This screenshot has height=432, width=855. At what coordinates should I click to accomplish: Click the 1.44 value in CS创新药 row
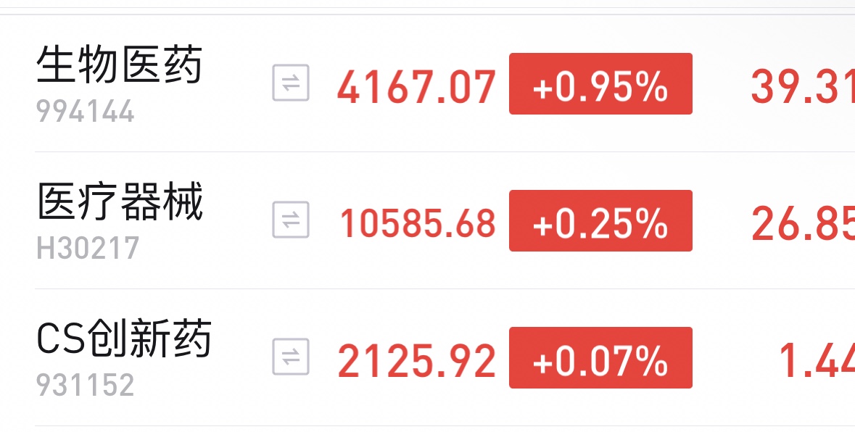pyautogui.click(x=817, y=361)
